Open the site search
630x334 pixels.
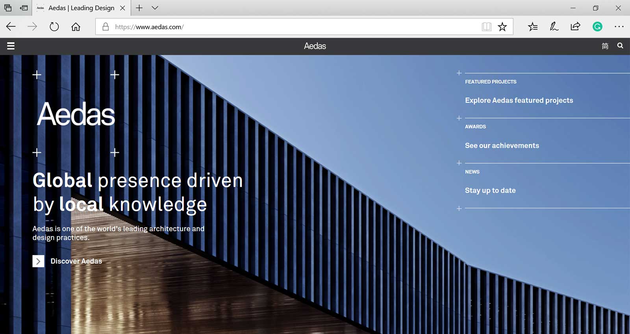coord(620,46)
